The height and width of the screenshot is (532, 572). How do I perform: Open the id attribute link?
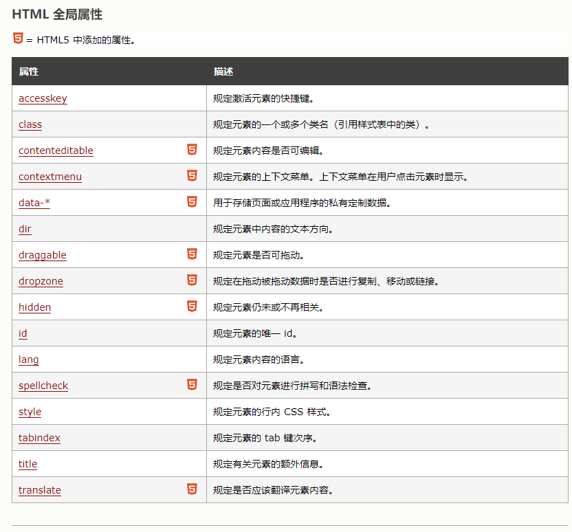(23, 333)
